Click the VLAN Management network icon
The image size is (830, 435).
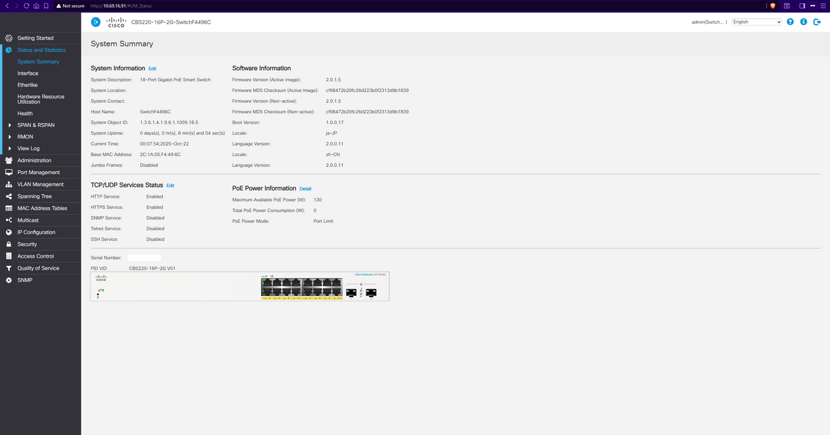9,185
